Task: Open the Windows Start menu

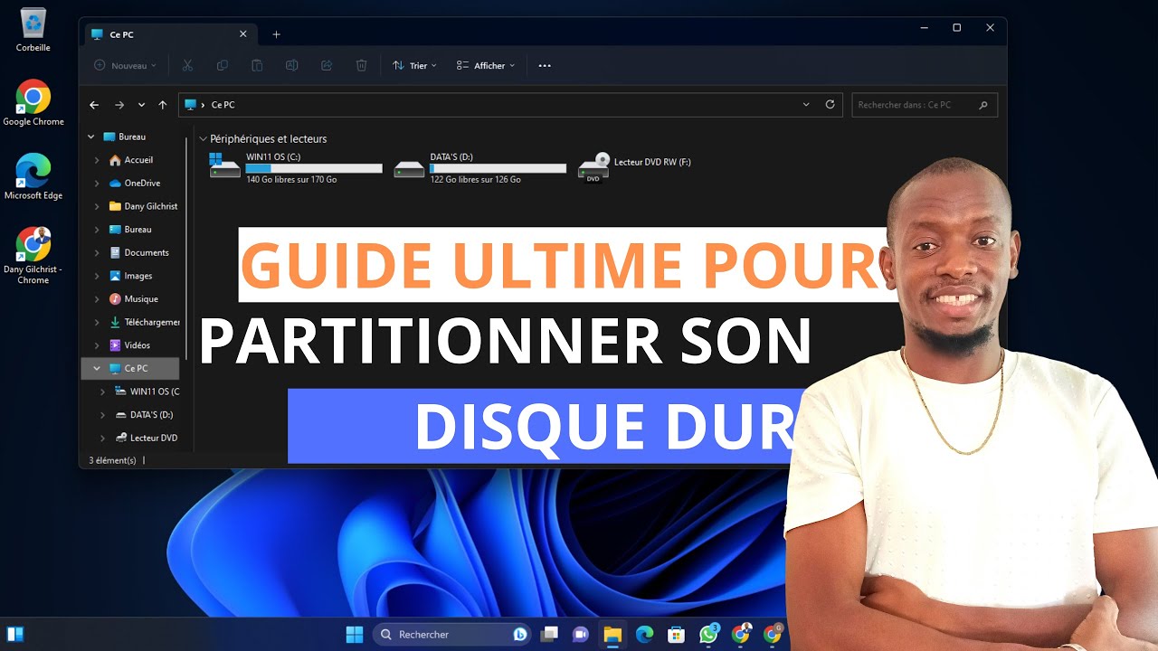Action: click(355, 635)
